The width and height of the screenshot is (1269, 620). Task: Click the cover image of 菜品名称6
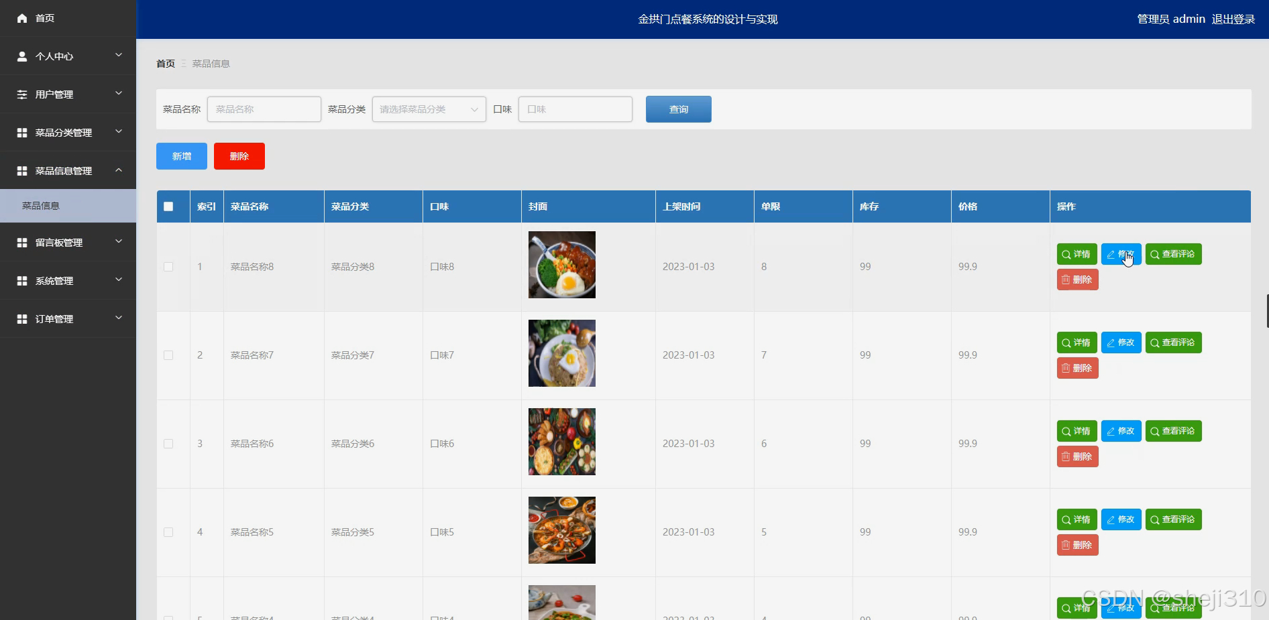pyautogui.click(x=562, y=442)
